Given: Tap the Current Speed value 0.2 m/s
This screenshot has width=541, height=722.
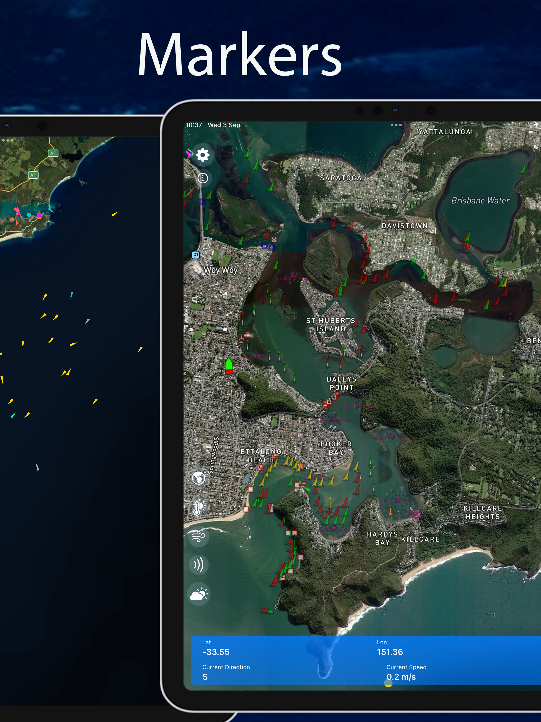Looking at the screenshot, I should pos(401,677).
